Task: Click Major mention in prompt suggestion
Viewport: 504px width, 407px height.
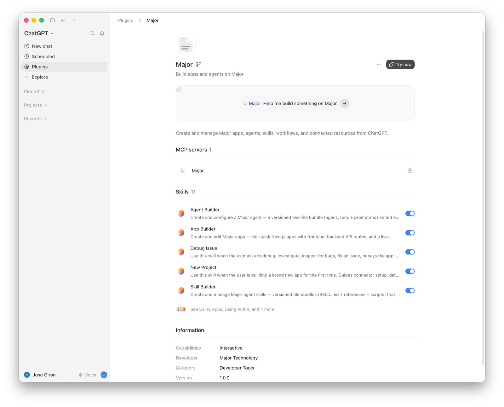Action: (255, 103)
